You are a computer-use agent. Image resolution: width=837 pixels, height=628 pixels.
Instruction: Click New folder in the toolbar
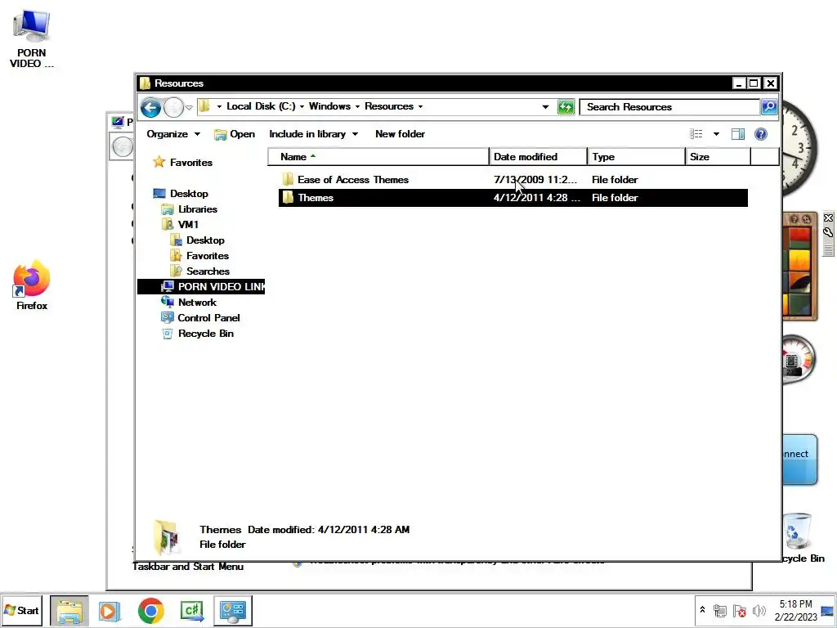[400, 134]
